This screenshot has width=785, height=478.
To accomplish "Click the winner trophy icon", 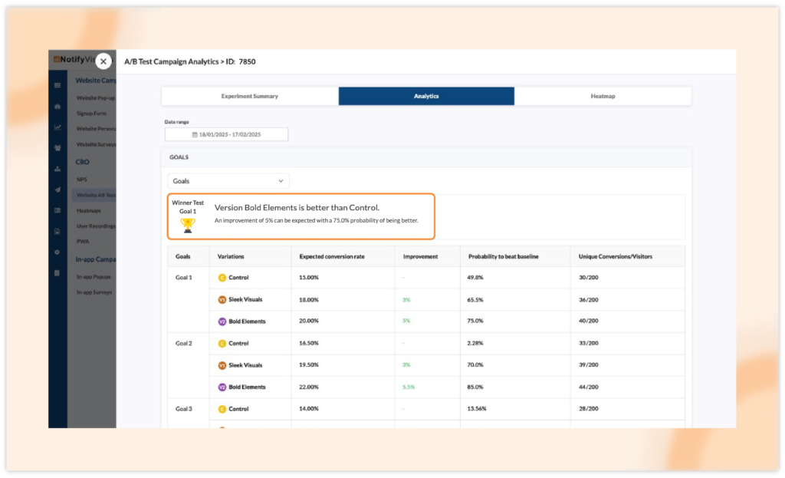I will point(188,226).
